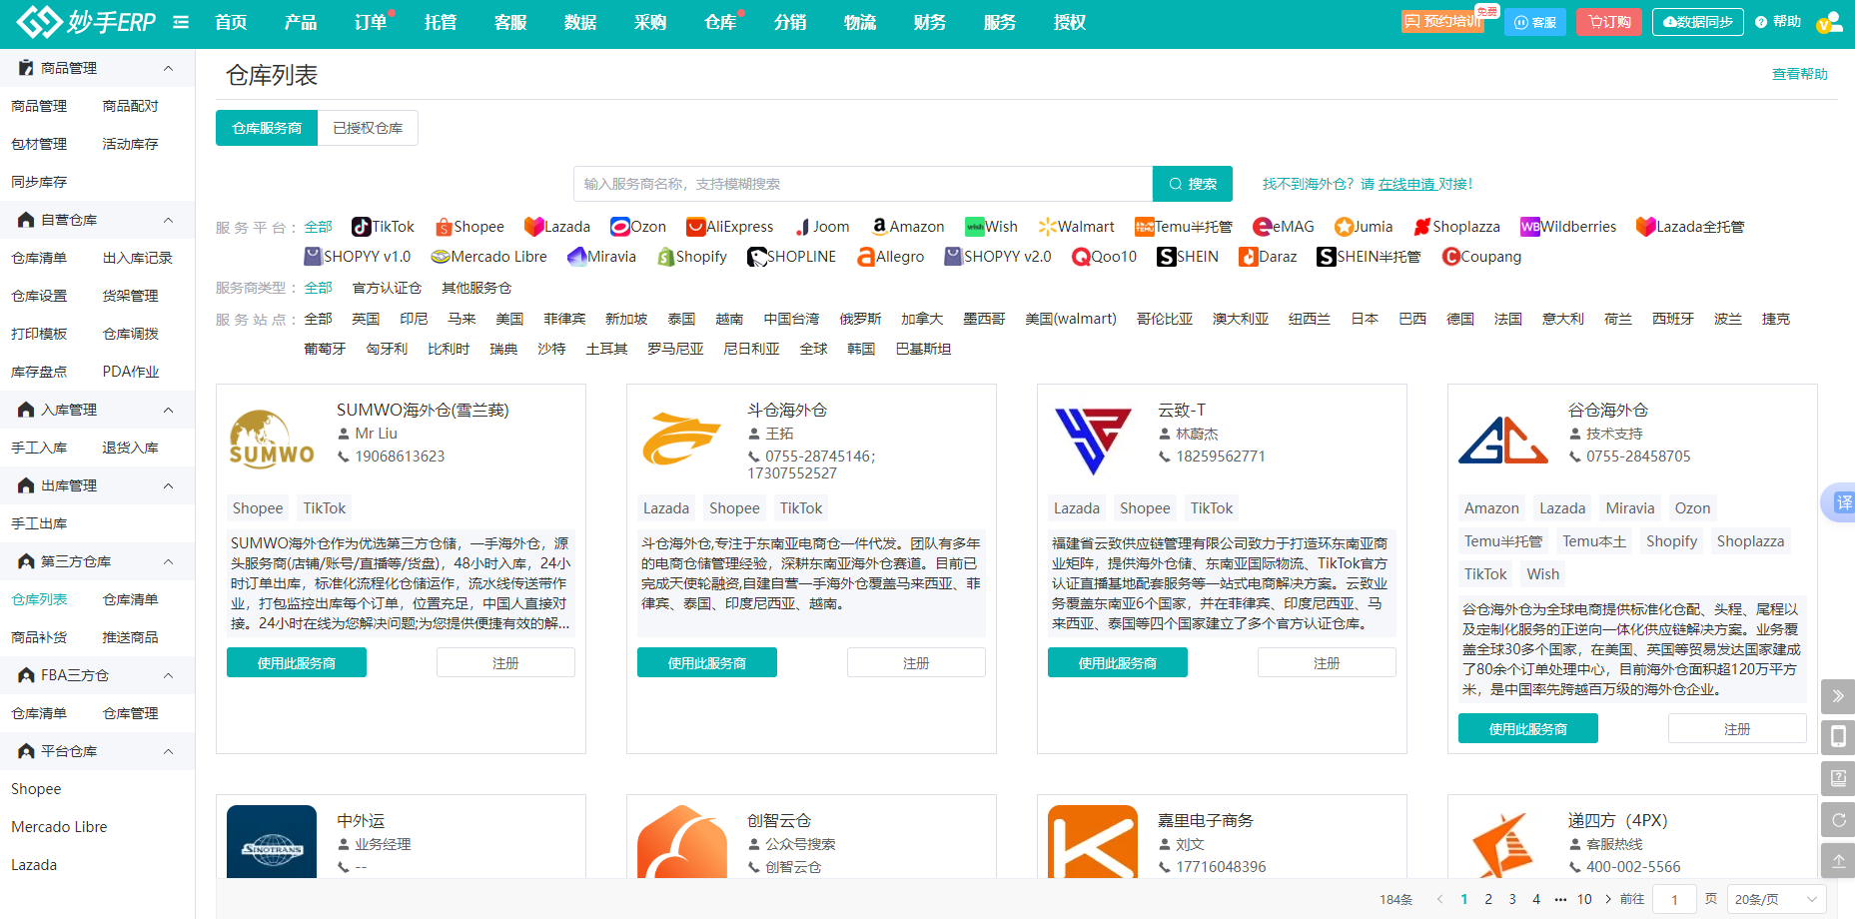Open user avatar in top bar
This screenshot has width=1855, height=919.
click(x=1829, y=22)
